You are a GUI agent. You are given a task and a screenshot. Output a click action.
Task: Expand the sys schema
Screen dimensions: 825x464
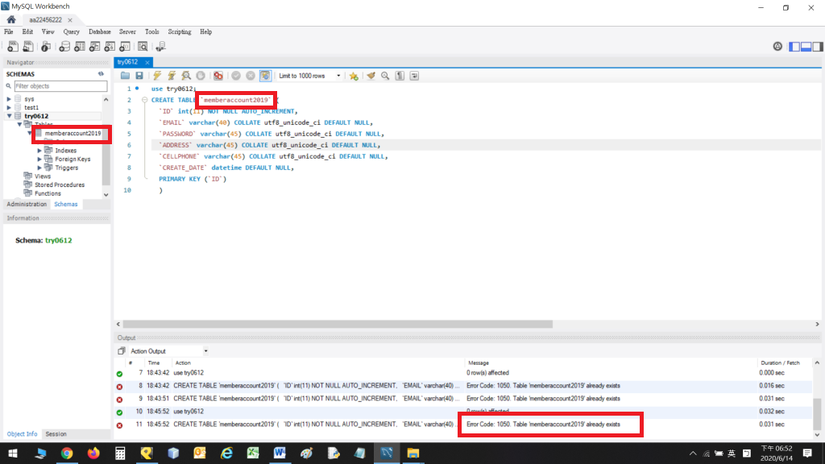click(9, 99)
